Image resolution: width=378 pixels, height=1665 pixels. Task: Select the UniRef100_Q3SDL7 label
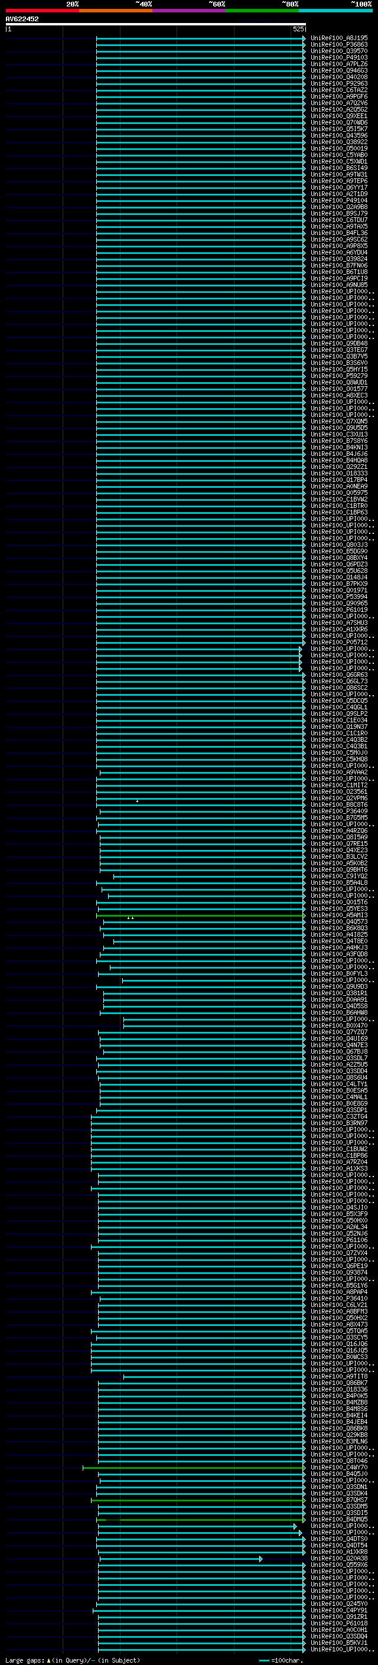coord(339,1058)
